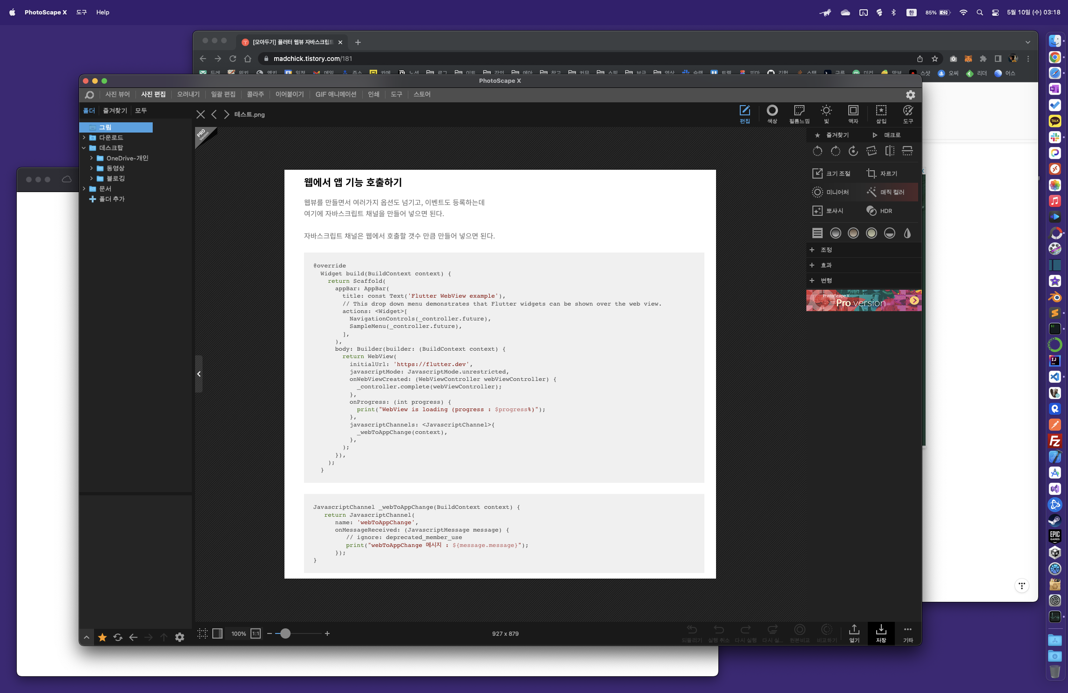Switch to 콜라주 tab
Viewport: 1068px width, 693px height.
coord(255,94)
